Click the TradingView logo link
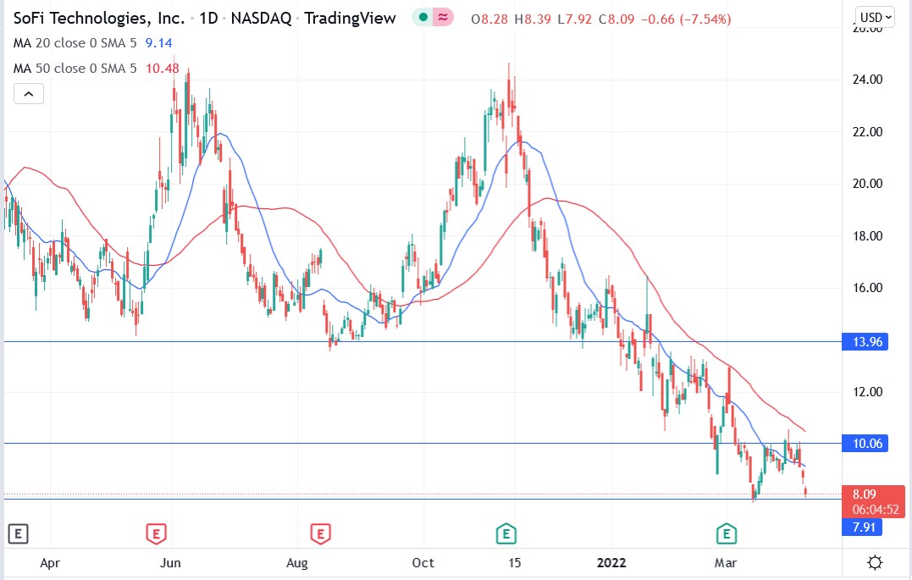Screen dimensions: 912x580 pos(351,17)
